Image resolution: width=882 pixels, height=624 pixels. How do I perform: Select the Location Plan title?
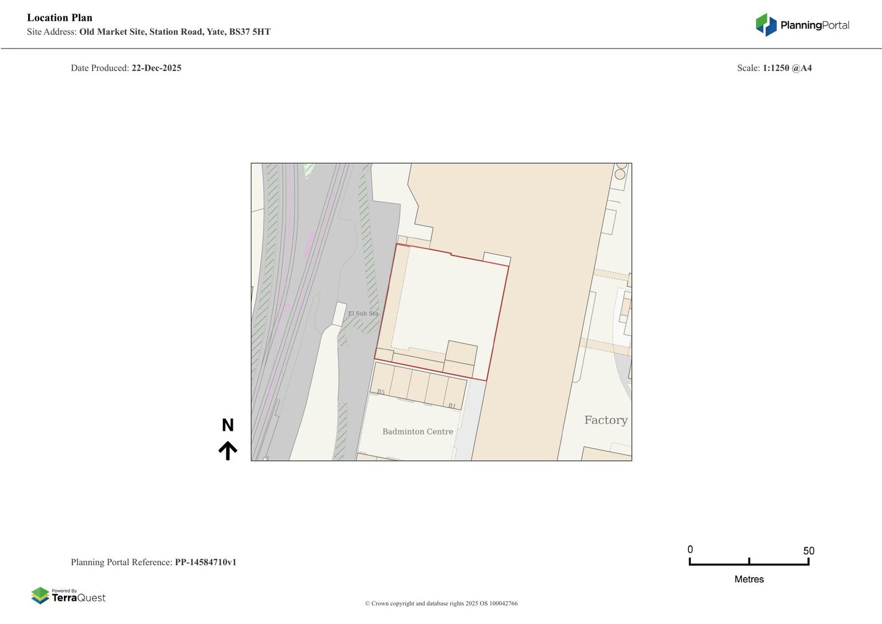(x=60, y=18)
